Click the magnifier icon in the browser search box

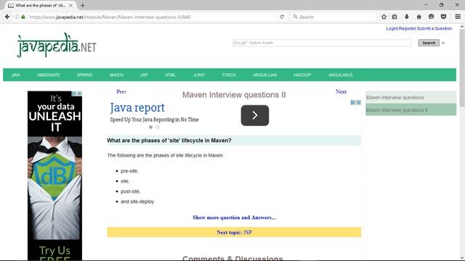click(x=295, y=17)
